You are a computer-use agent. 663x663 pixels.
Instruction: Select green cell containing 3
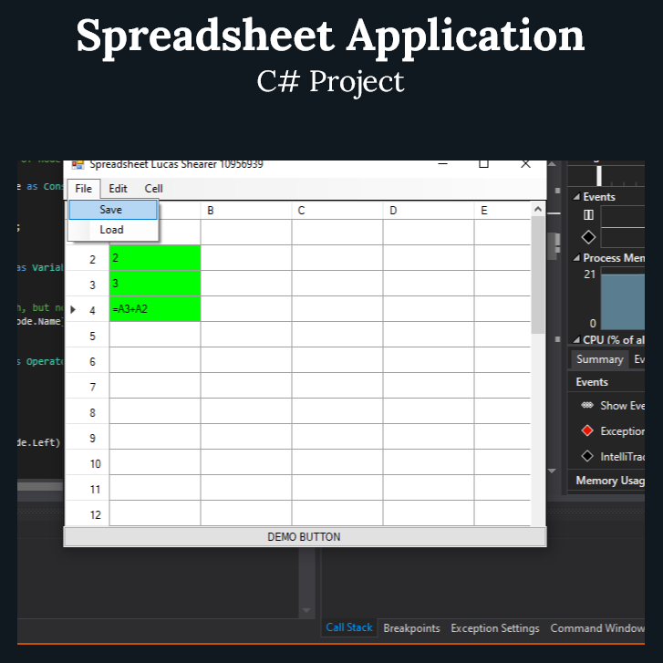[155, 284]
